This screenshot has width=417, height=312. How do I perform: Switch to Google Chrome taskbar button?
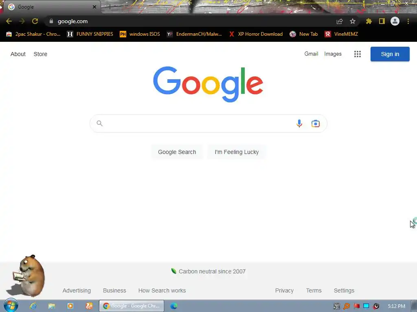[132, 306]
